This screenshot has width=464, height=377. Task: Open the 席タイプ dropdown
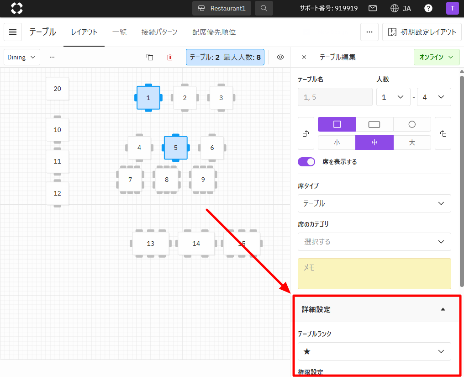(374, 203)
